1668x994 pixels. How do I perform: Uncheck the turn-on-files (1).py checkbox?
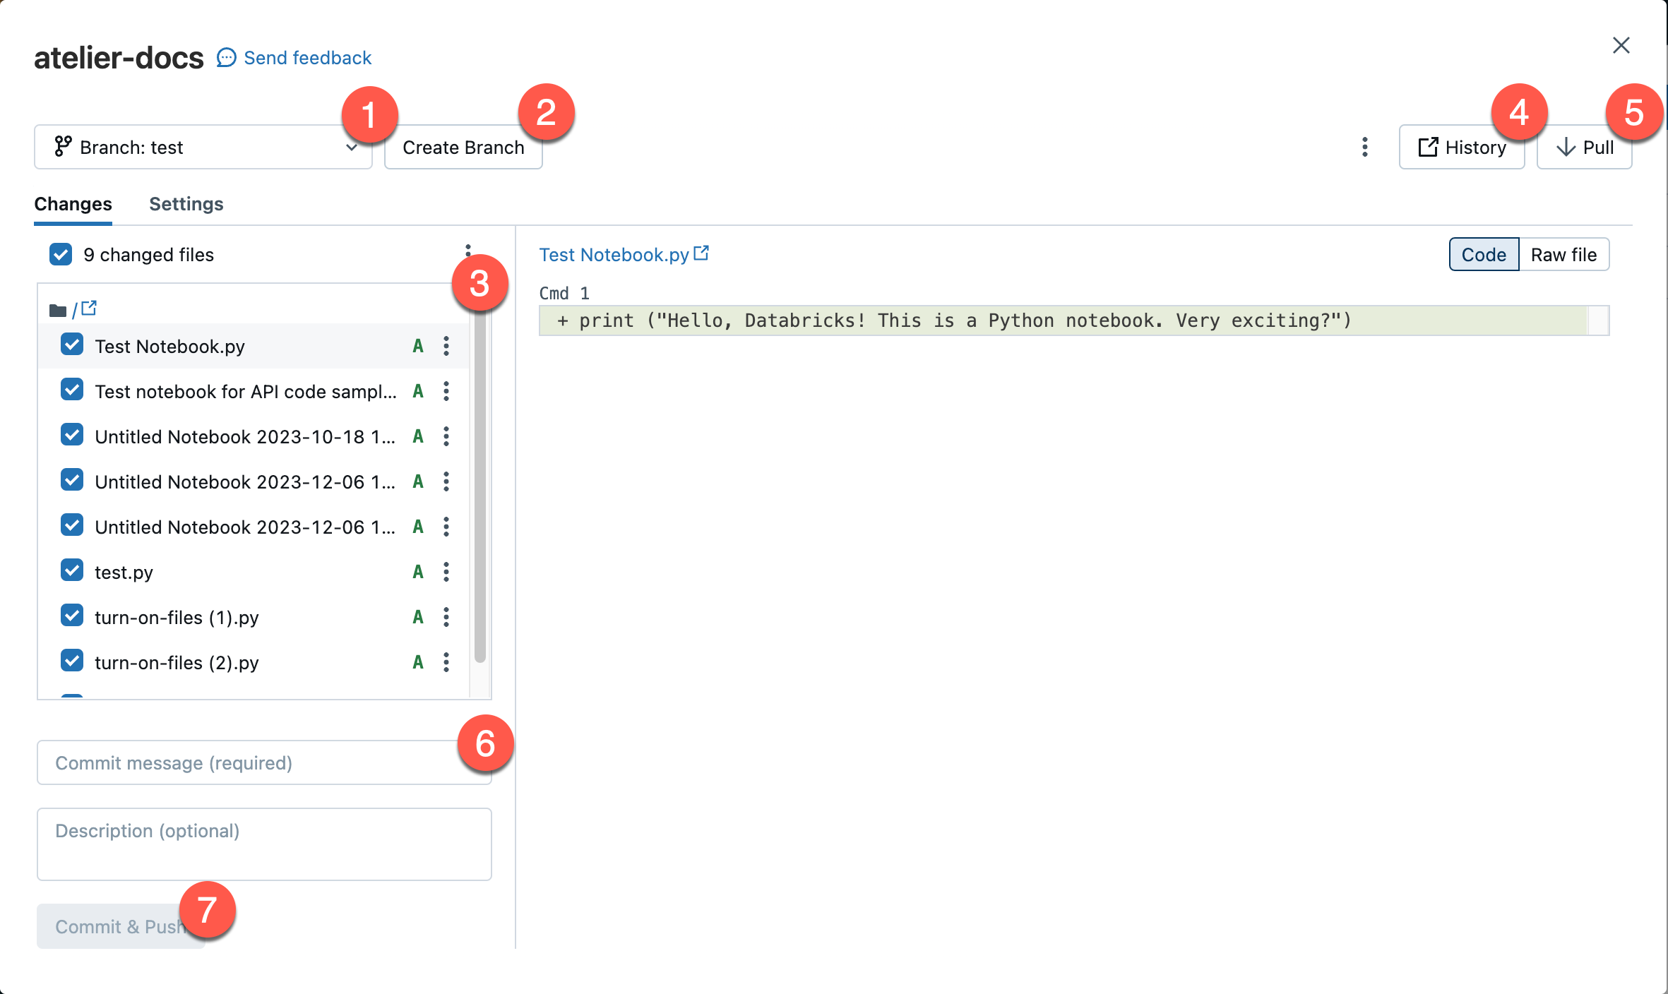71,616
